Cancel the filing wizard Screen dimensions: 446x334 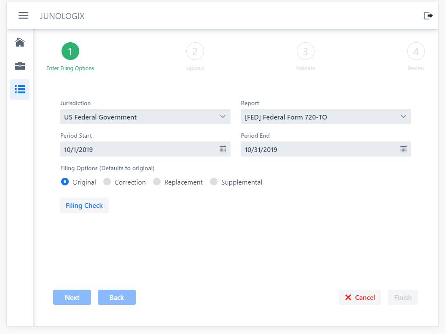(x=360, y=297)
